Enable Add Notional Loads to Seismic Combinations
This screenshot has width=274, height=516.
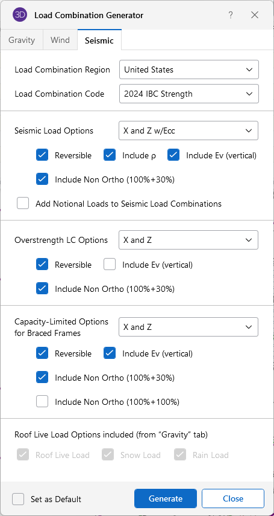click(x=23, y=204)
